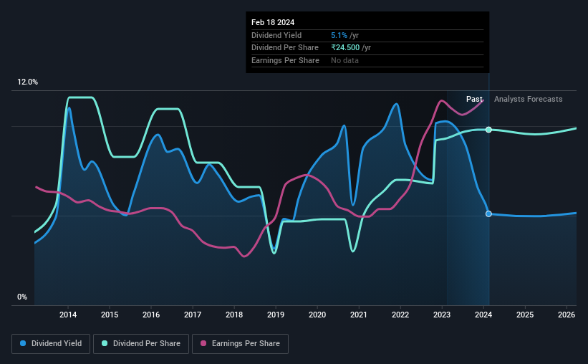
Task: Click the 2020 x-axis label
Action: click(317, 315)
